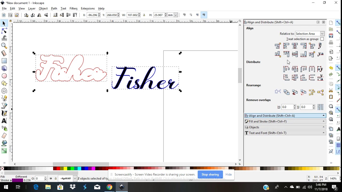Screen dimensions: 342x192
Task: Select the 3D box tool
Action: (4, 68)
